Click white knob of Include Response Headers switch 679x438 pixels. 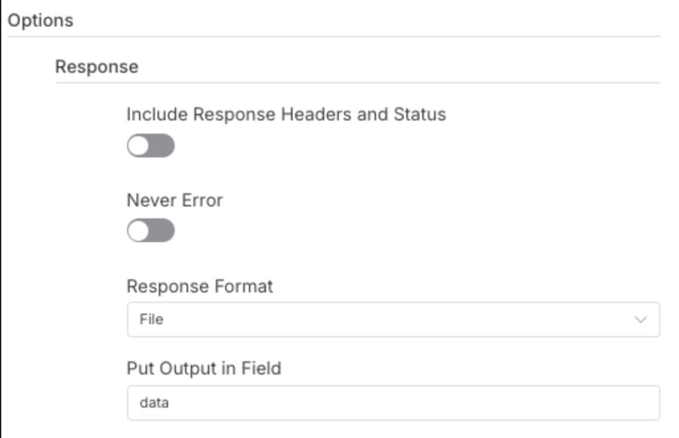pyautogui.click(x=140, y=146)
